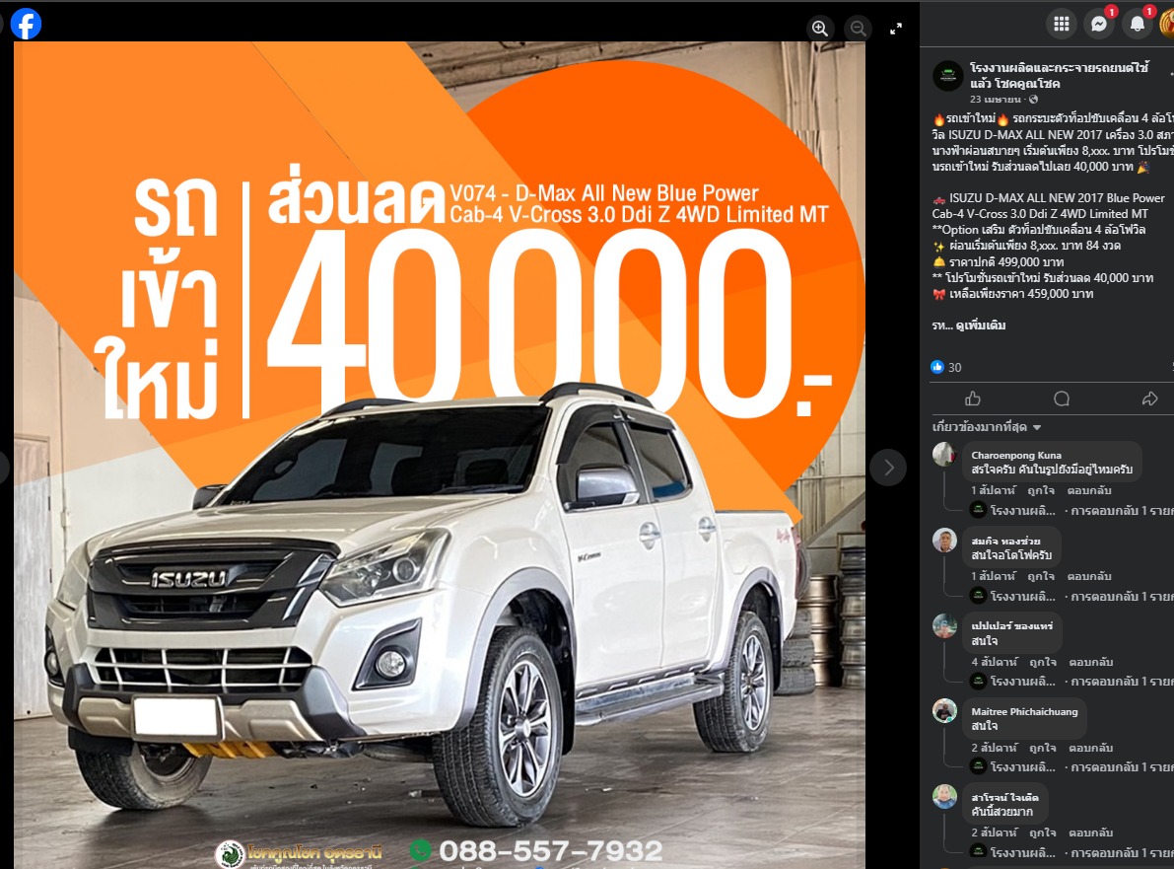This screenshot has width=1174, height=869.
Task: Open page name โรงงานผลิตและกระจายรถยนต์ใช้แล้ว
Action: [x=1059, y=75]
